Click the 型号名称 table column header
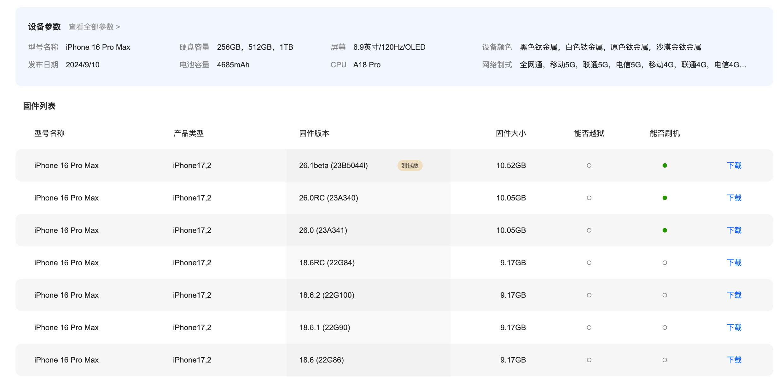778x377 pixels. (x=49, y=133)
